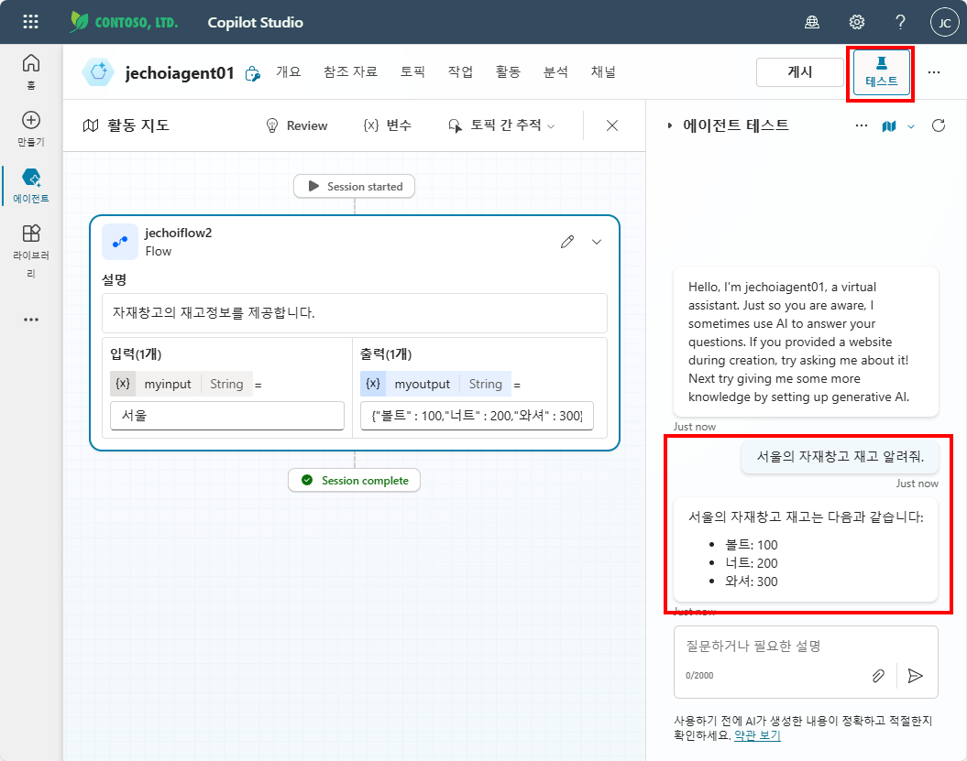Viewport: 967px width, 761px height.
Task: Open the overflow ellipsis next to Test
Action: pyautogui.click(x=934, y=72)
